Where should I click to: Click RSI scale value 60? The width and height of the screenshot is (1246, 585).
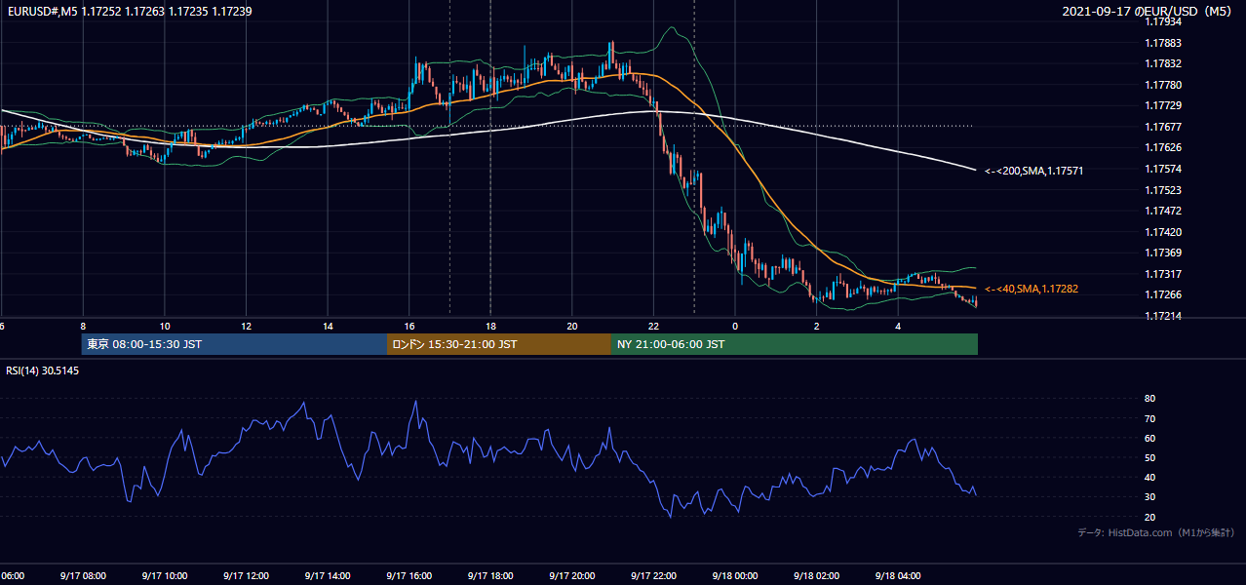[1150, 438]
